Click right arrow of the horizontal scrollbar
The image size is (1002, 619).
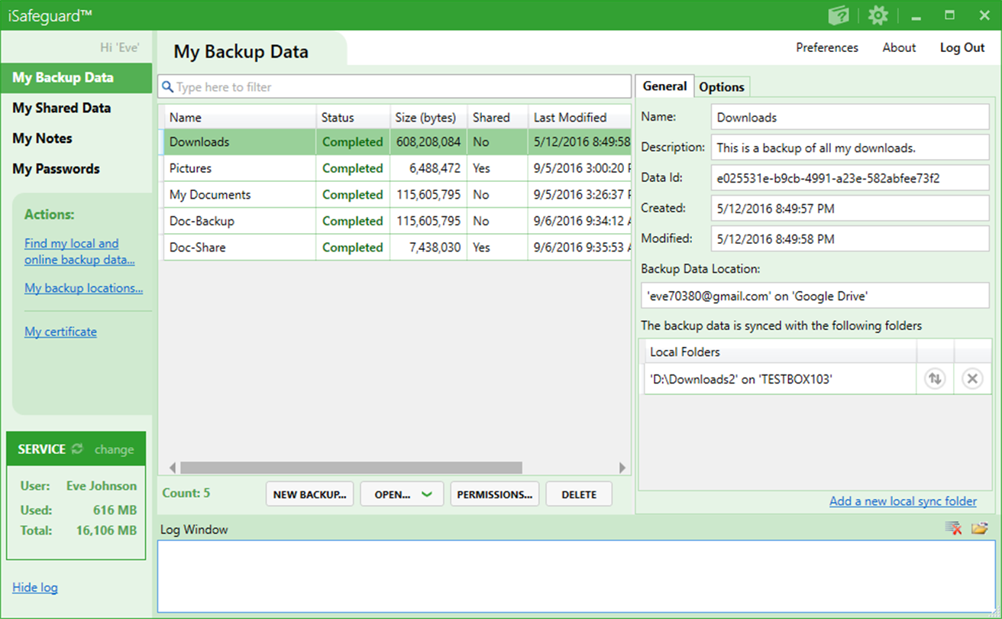tap(622, 468)
